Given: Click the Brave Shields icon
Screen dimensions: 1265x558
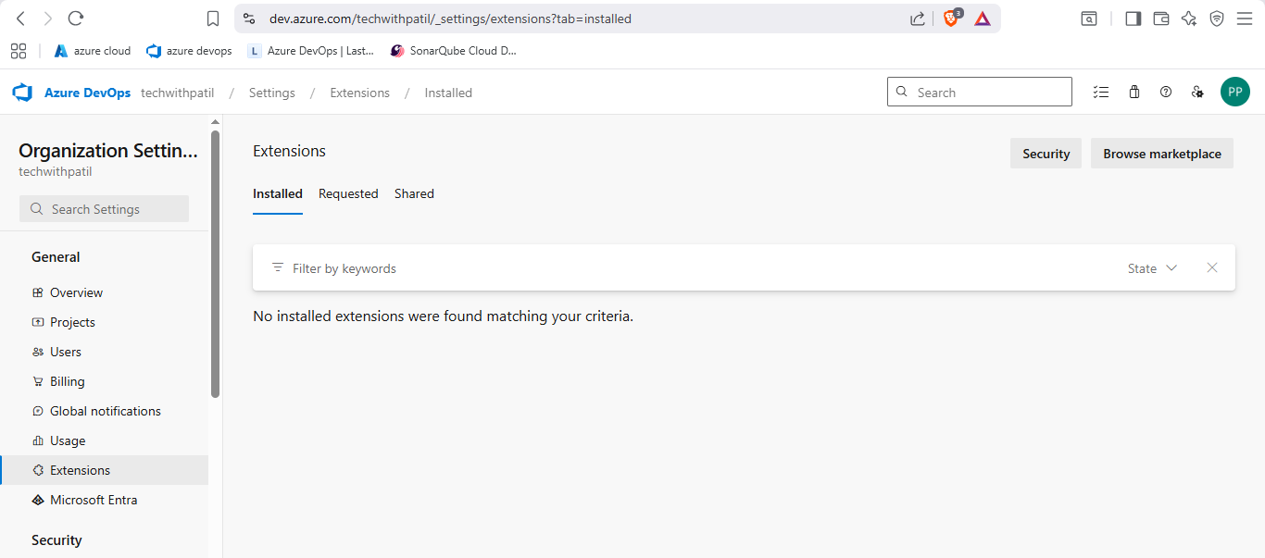Looking at the screenshot, I should pyautogui.click(x=951, y=19).
